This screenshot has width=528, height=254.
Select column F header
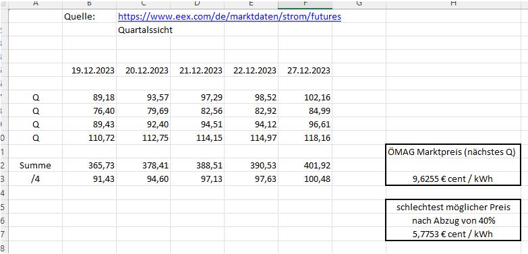tap(305, 3)
